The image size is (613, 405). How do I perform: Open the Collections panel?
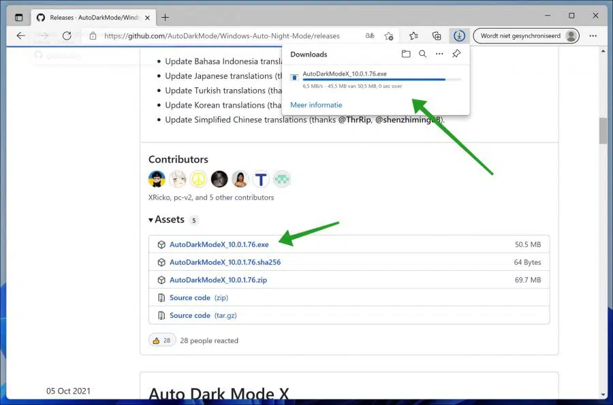click(x=437, y=36)
